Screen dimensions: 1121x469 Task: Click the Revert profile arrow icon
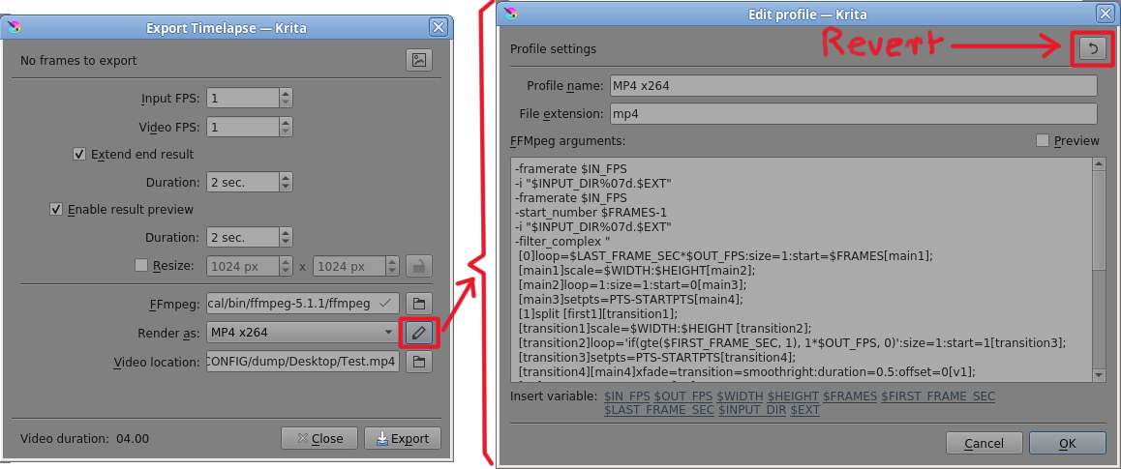tap(1092, 48)
